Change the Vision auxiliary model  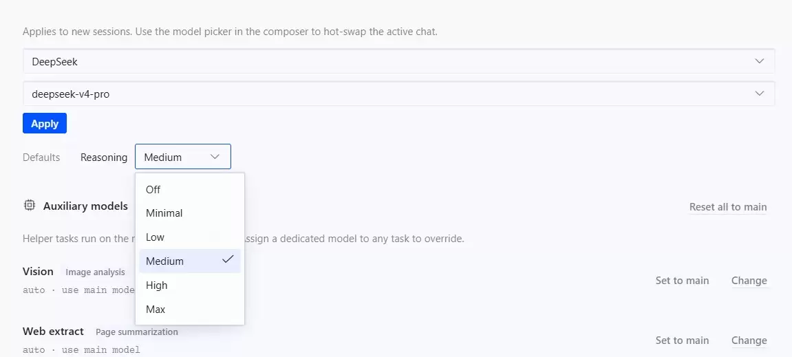click(749, 280)
